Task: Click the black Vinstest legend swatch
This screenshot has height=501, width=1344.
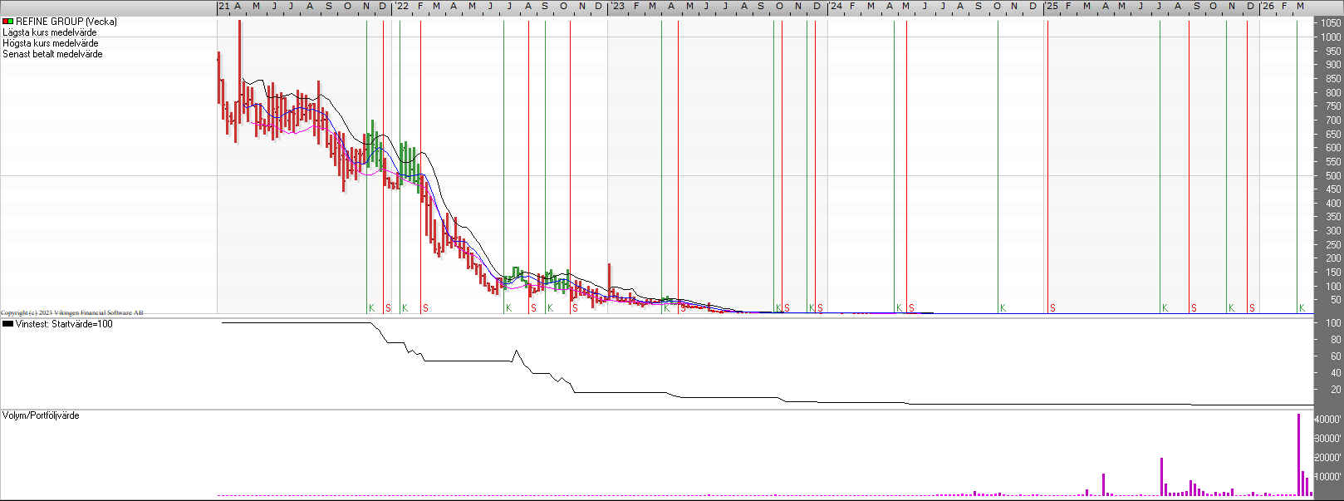Action: tap(7, 324)
